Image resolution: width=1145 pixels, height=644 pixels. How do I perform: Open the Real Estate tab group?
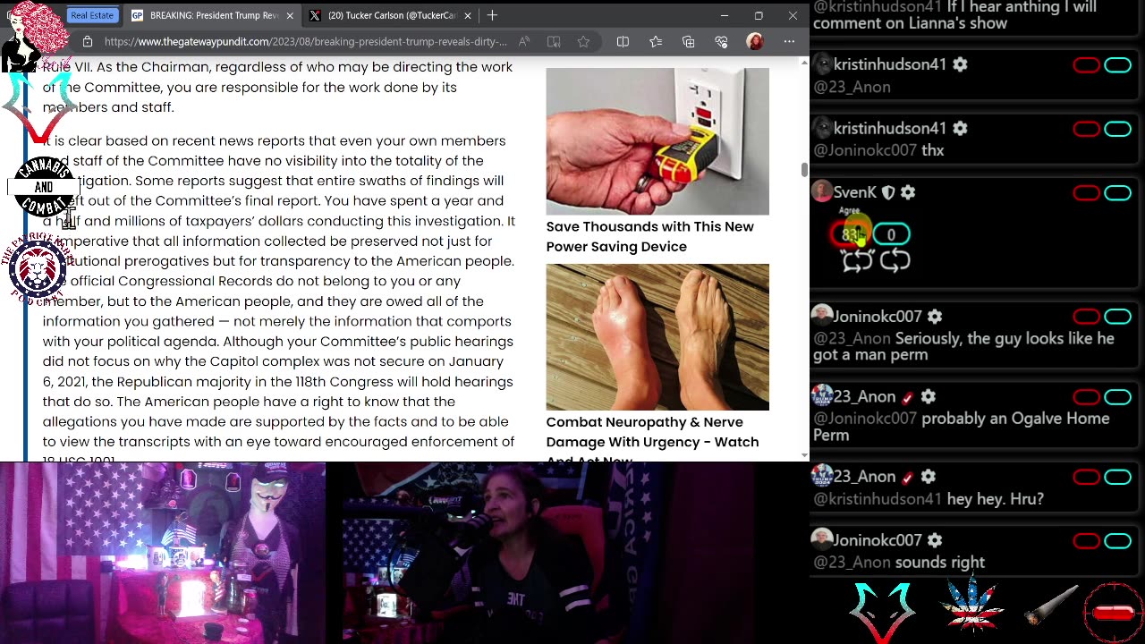[x=92, y=15]
